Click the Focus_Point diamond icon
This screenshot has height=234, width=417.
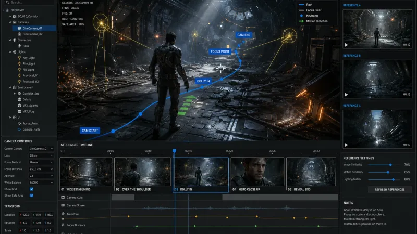click(x=19, y=123)
